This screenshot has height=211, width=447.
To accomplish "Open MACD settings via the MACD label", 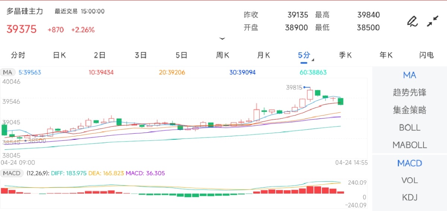I will [x=12, y=173].
